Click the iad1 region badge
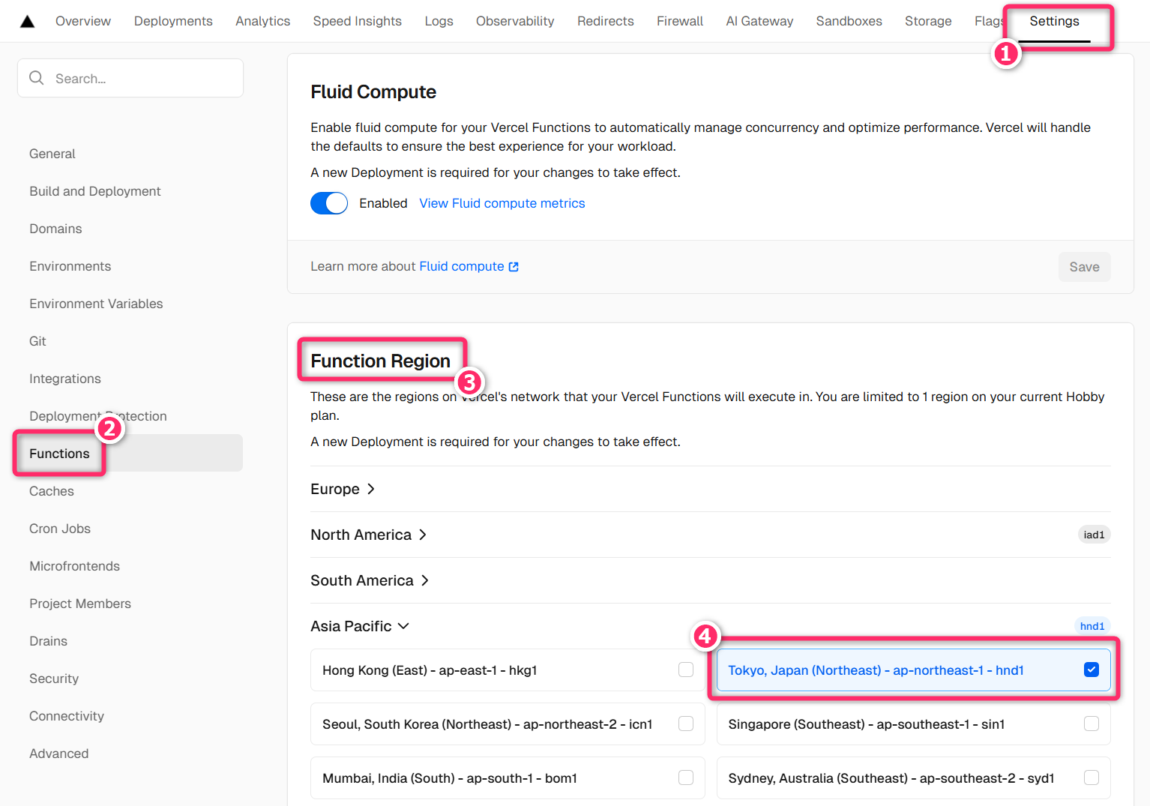 1094,535
